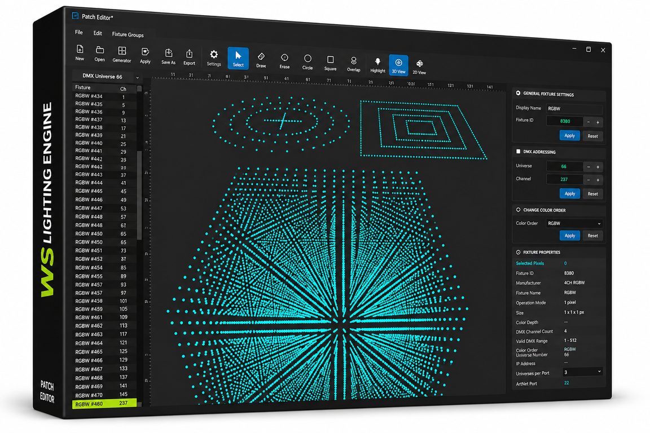Apply the Color Order change
Image resolution: width=650 pixels, height=433 pixels.
[x=569, y=235]
